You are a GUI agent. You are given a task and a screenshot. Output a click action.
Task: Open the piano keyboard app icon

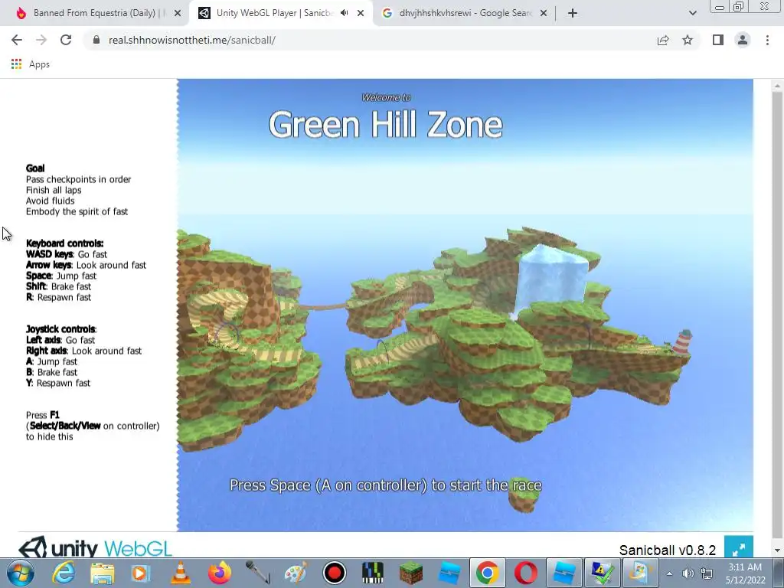click(373, 573)
